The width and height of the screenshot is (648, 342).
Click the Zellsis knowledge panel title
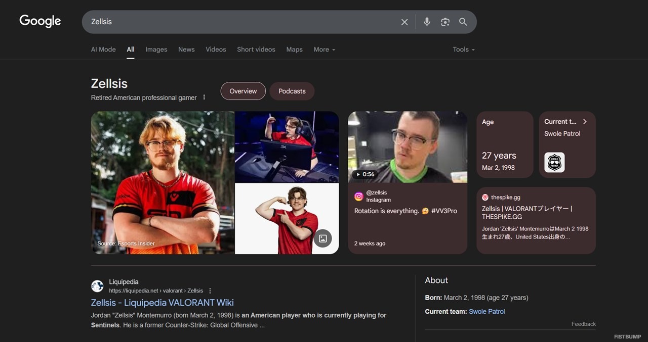click(x=109, y=84)
